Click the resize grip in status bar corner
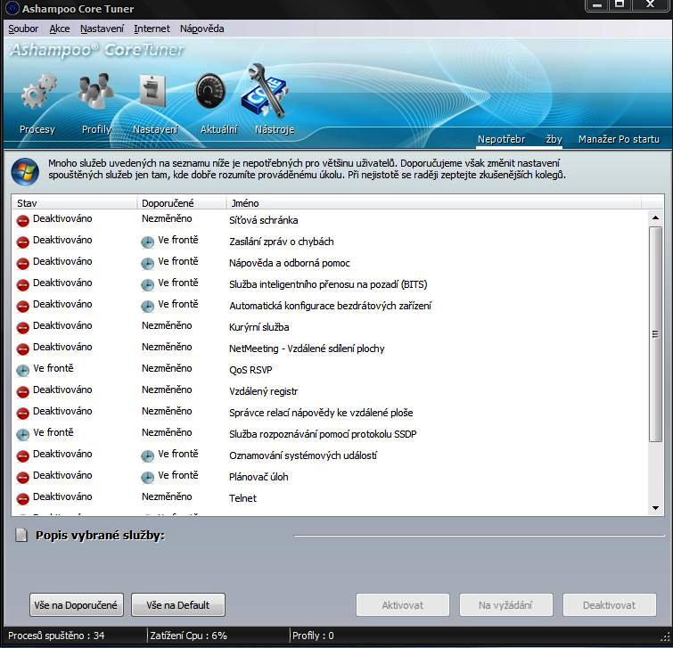 [667, 637]
